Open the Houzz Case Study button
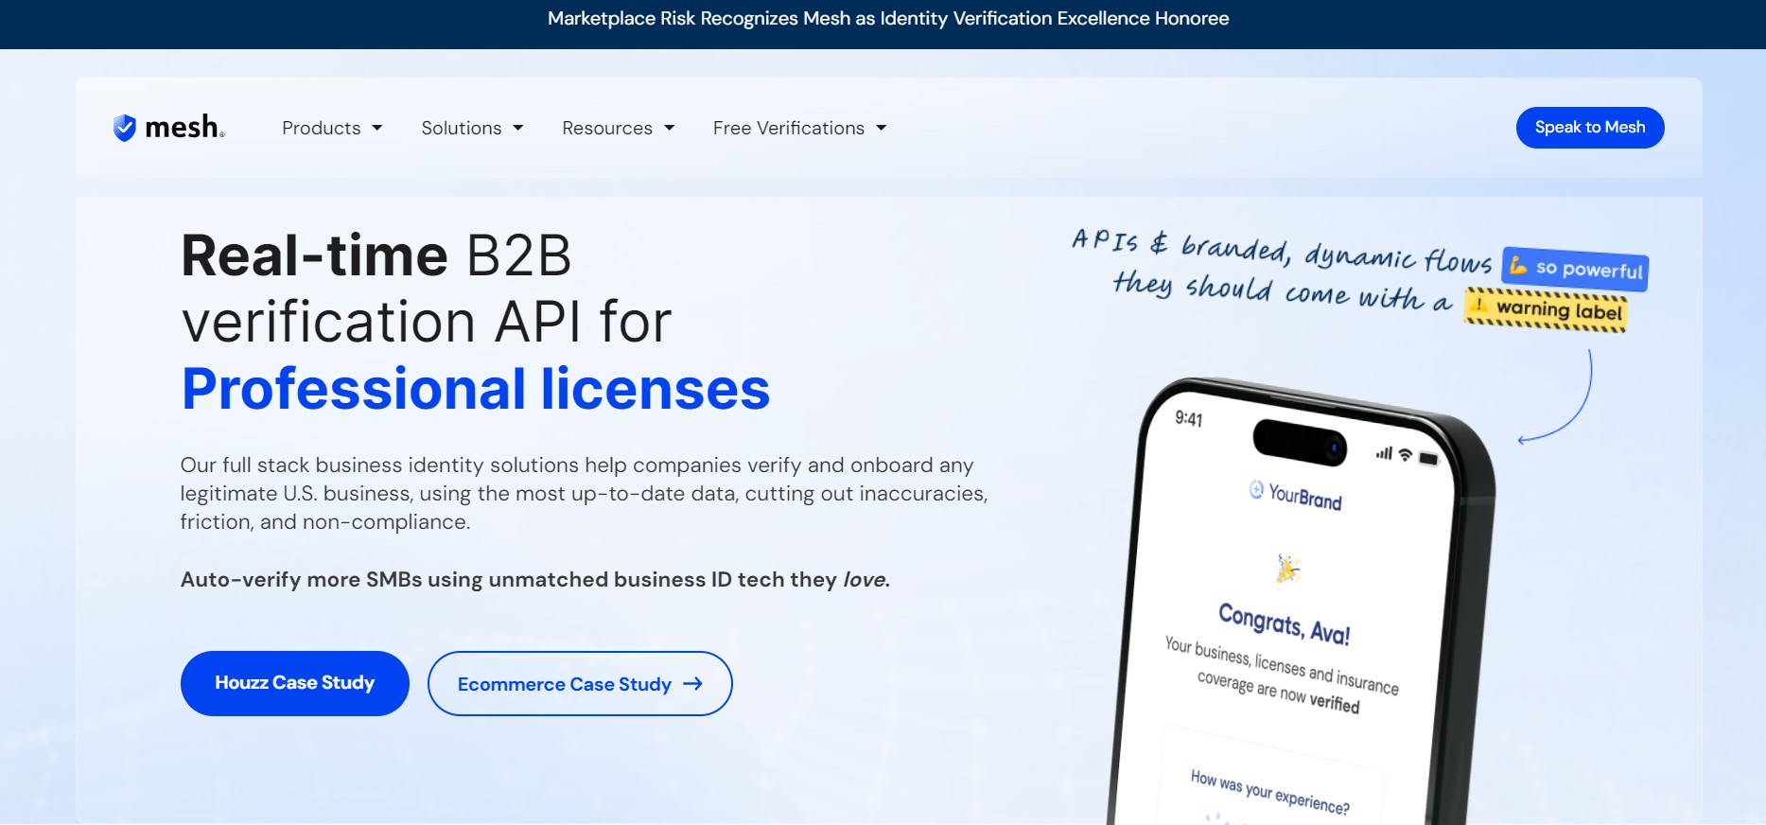The width and height of the screenshot is (1766, 825). [x=295, y=683]
